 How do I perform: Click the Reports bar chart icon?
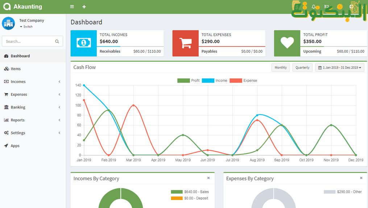tap(6, 120)
